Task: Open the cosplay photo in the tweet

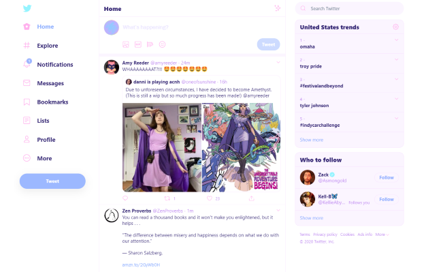Action: 162,147
